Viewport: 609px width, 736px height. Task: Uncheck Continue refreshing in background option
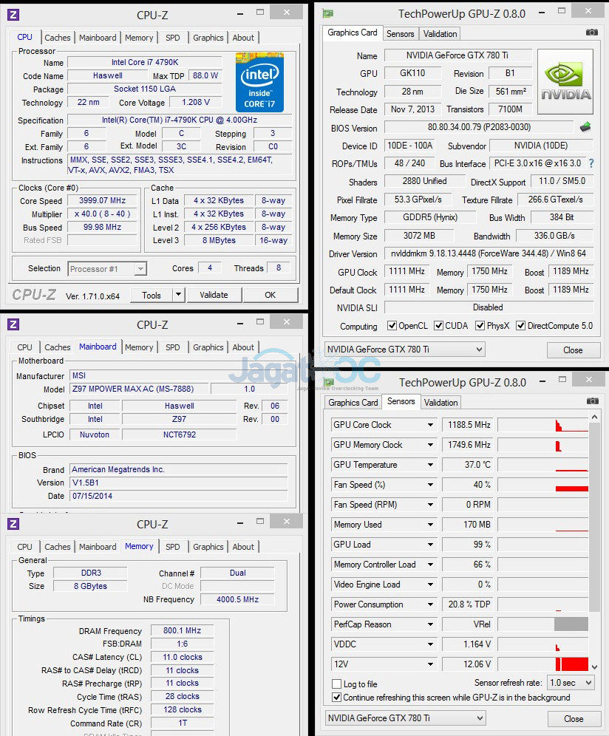[x=337, y=698]
